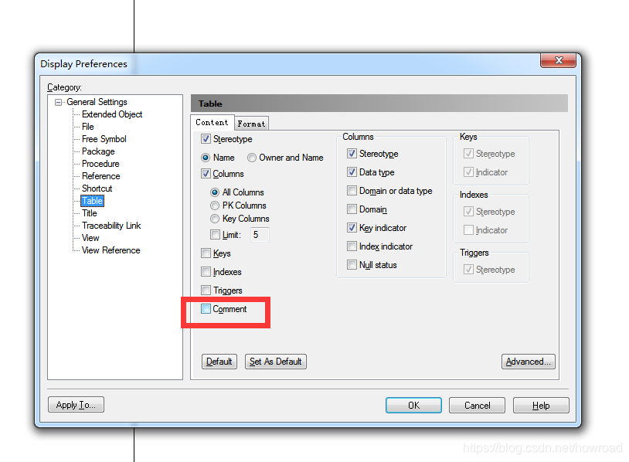Select Traceability Link category
Image resolution: width=629 pixels, height=462 pixels.
tap(111, 226)
